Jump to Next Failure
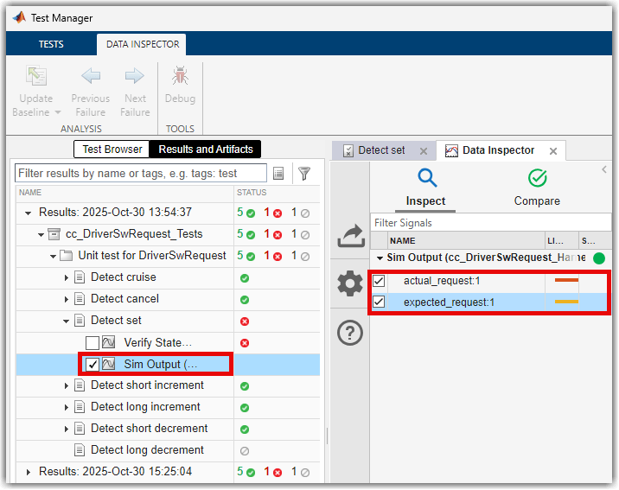 pyautogui.click(x=135, y=91)
